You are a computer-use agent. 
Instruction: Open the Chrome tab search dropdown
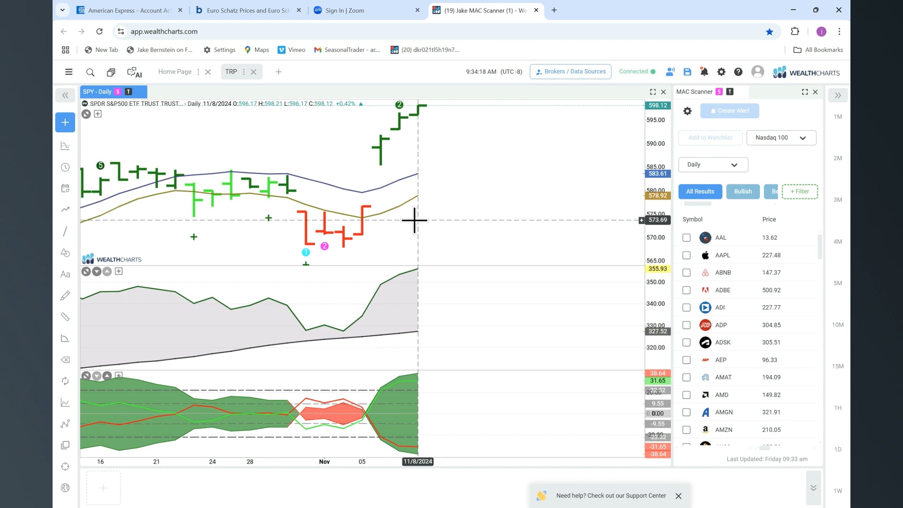click(x=63, y=10)
